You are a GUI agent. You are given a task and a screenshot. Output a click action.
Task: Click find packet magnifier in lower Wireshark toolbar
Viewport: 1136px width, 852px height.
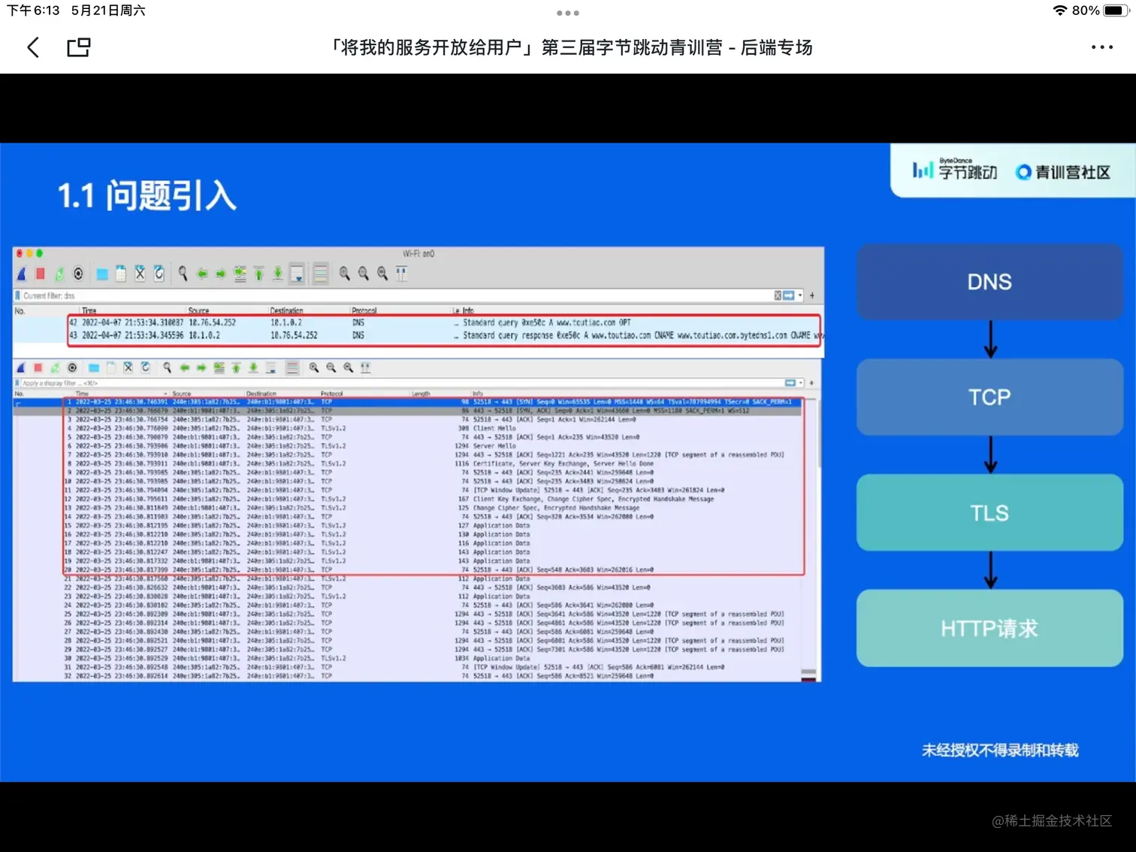pyautogui.click(x=167, y=367)
